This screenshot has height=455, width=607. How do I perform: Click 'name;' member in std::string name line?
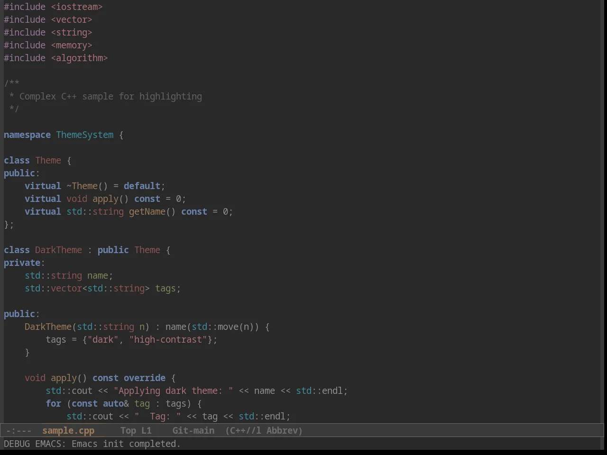(100, 275)
